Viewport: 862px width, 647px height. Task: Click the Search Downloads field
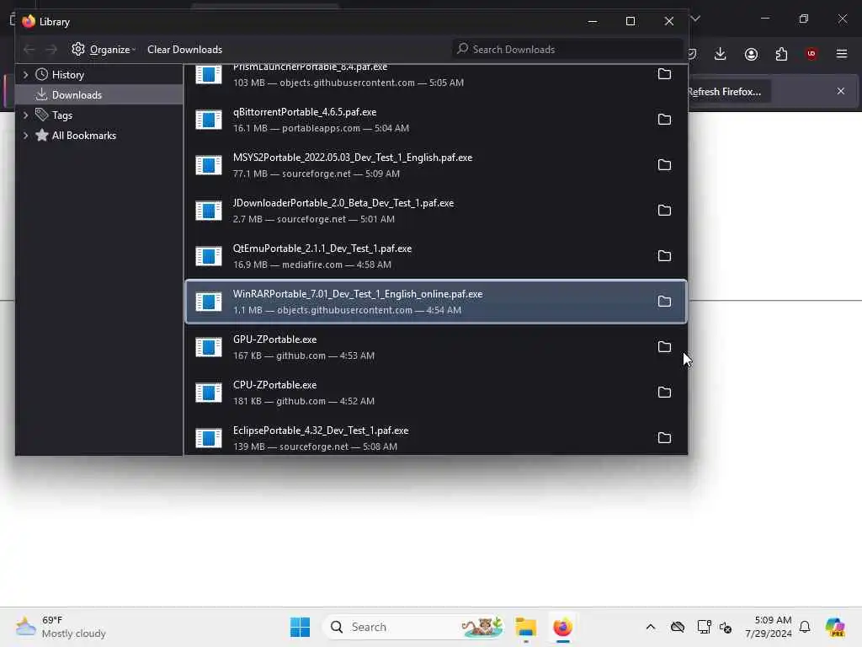tap(567, 50)
